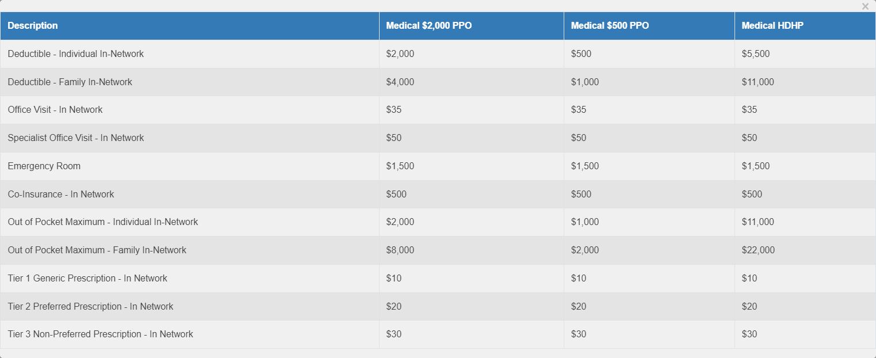The image size is (876, 358).
Task: Click the Medical HDHP column header
Action: tap(772, 26)
